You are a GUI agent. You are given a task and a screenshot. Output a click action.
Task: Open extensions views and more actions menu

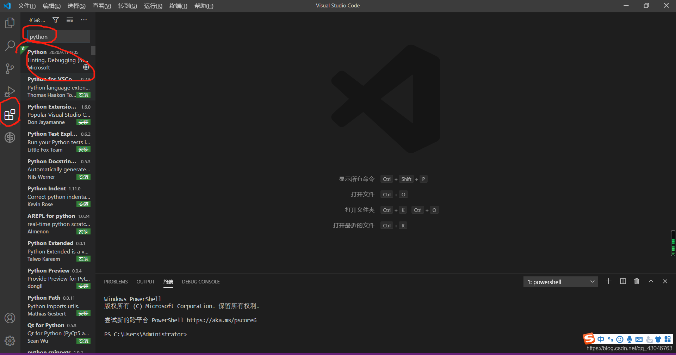(x=84, y=20)
